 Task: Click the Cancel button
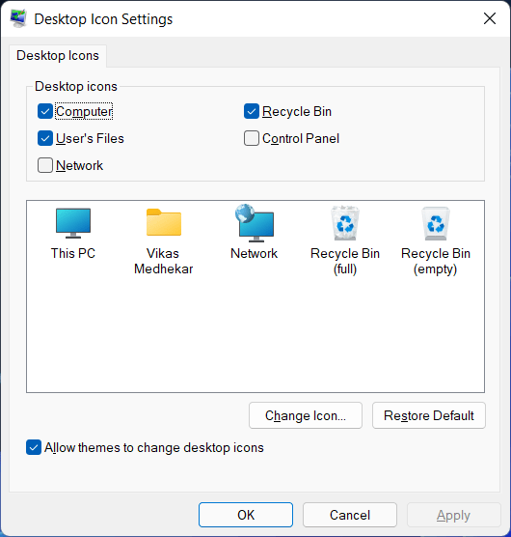(x=350, y=515)
